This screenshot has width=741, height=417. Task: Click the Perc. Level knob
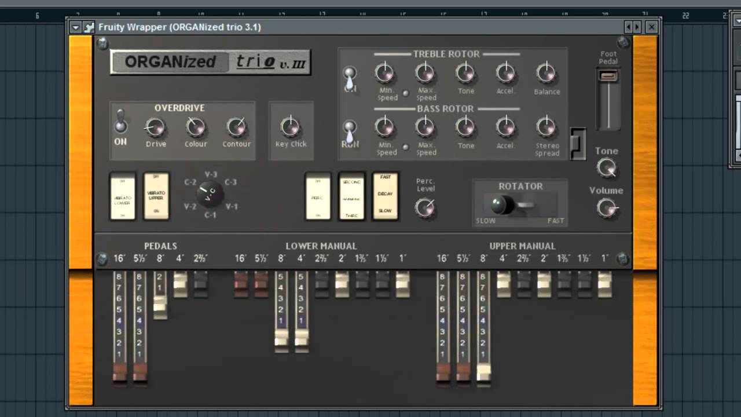[x=425, y=208]
